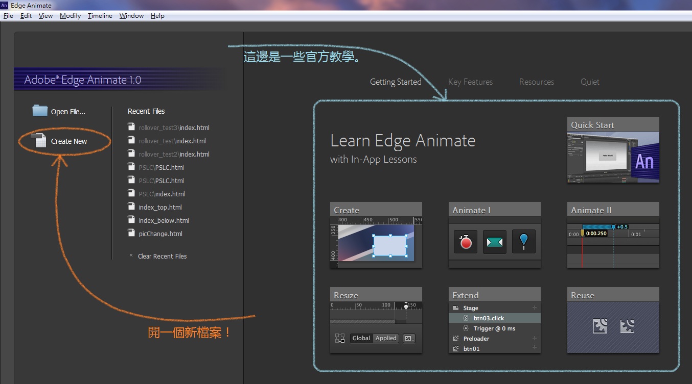Viewport: 692px width, 384px height.
Task: Switch to the Getting Started tab
Action: (396, 82)
